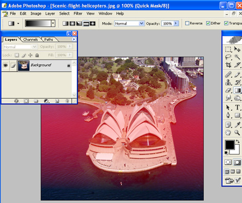The width and height of the screenshot is (242, 203).
Task: Choose Reflected Gradient style
Action: (x=86, y=23)
